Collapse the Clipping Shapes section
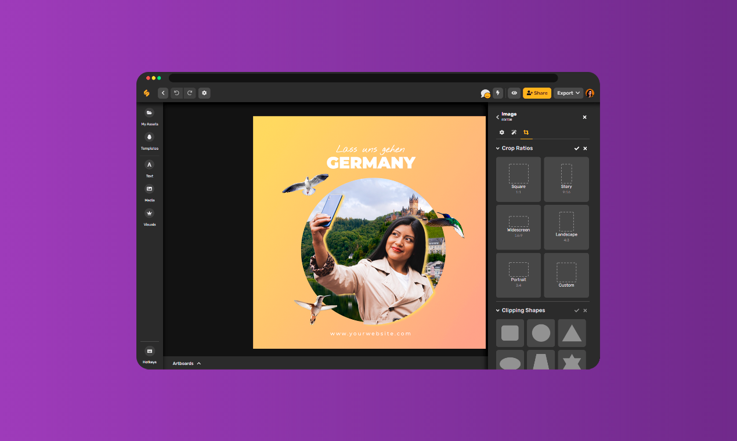737x441 pixels. [x=498, y=310]
